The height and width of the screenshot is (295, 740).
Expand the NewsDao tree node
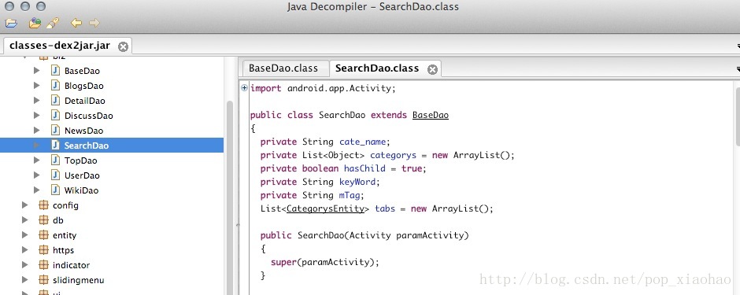point(37,130)
